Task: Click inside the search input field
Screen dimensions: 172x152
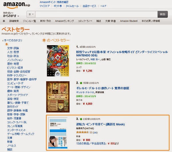Action: point(96,14)
